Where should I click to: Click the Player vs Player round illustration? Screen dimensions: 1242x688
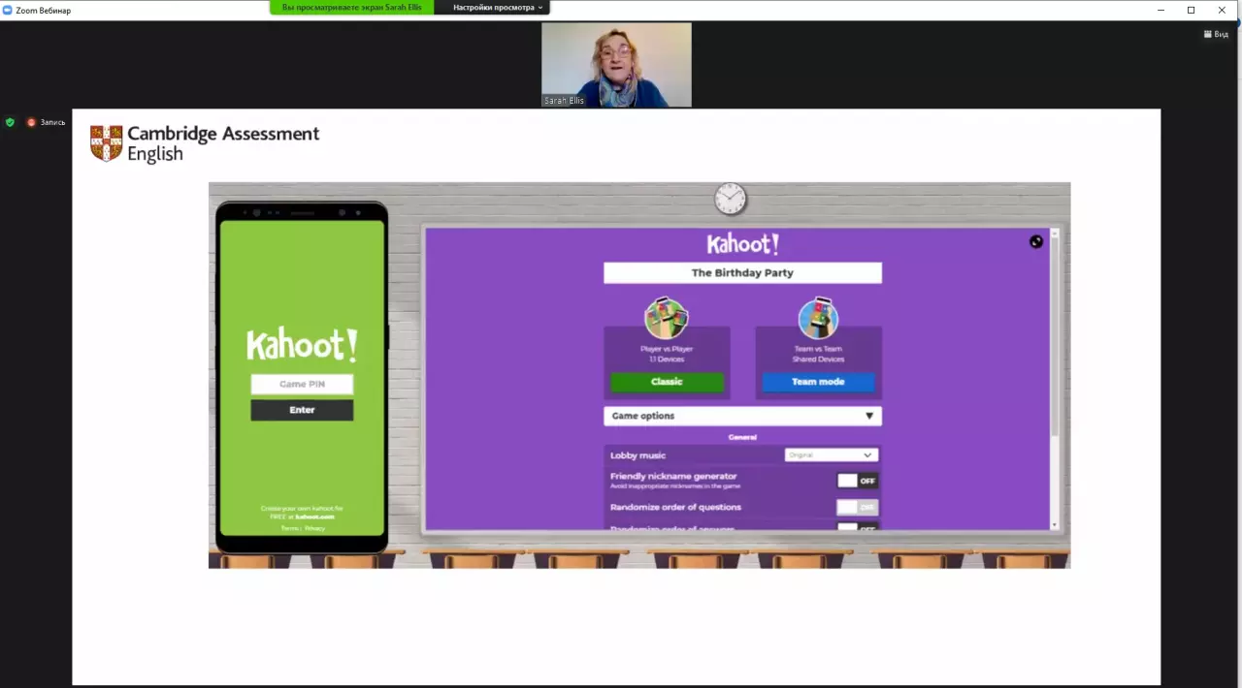667,319
